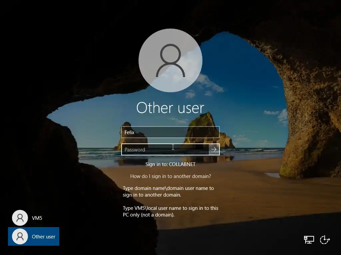Submit sign-in with the arrow button
Screen dimensions: 341x255
tap(214, 149)
